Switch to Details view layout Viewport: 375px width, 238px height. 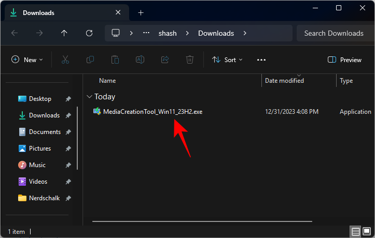click(x=356, y=231)
